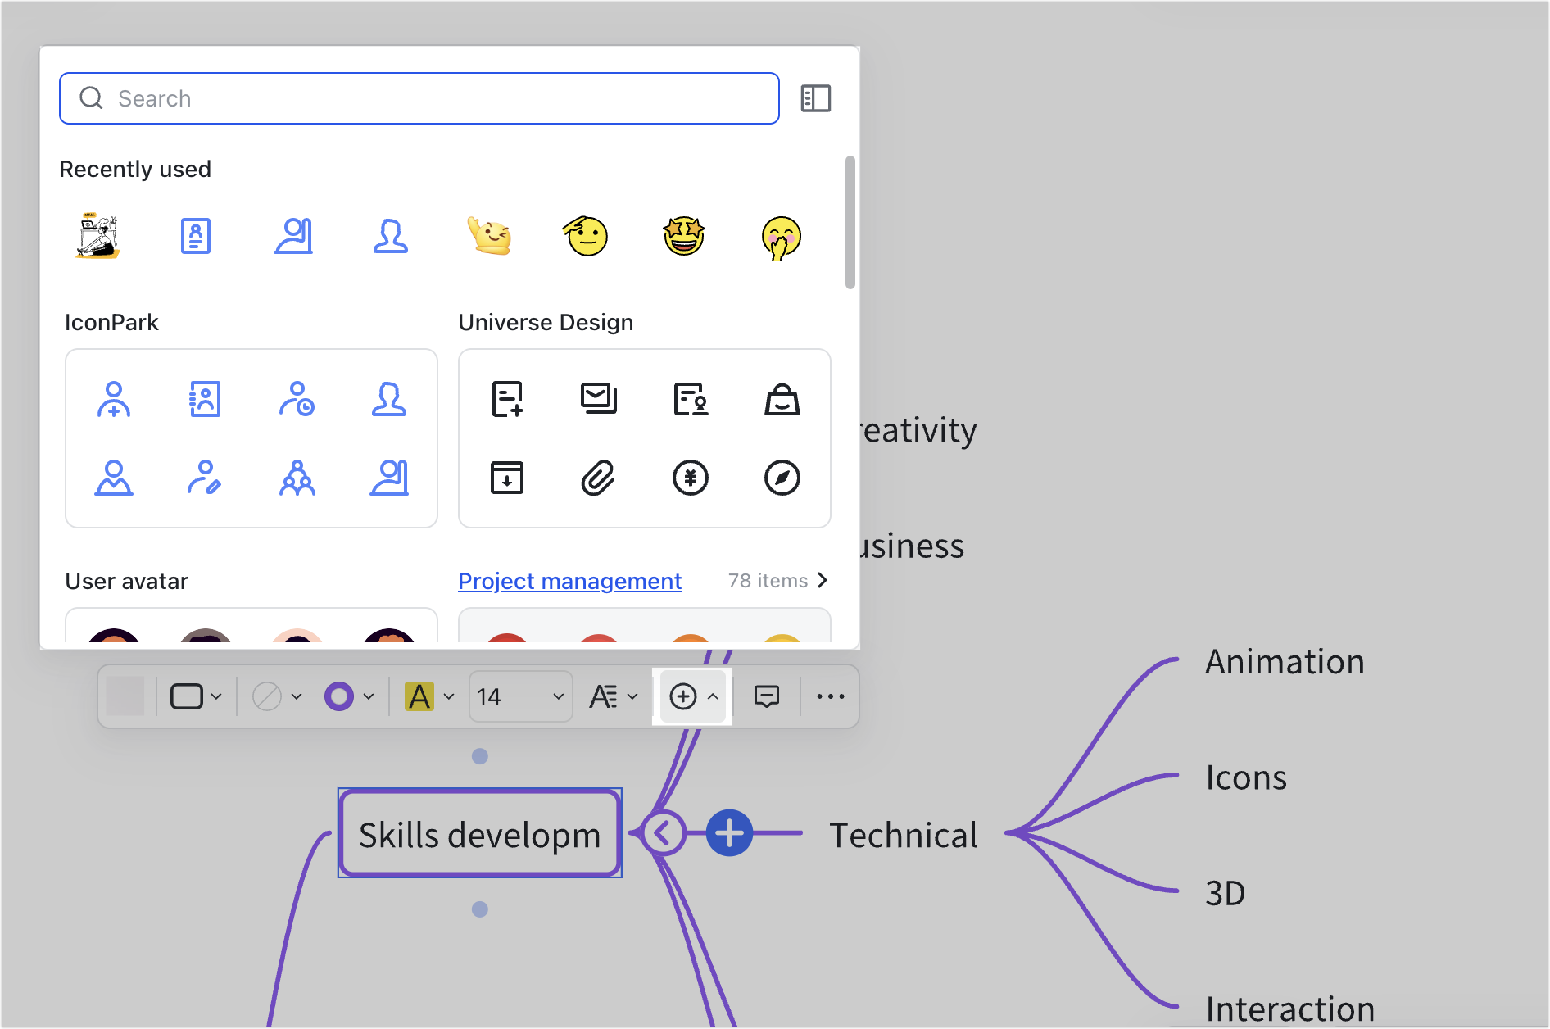Open the comment tool on the toolbar
The image size is (1550, 1029).
point(767,696)
